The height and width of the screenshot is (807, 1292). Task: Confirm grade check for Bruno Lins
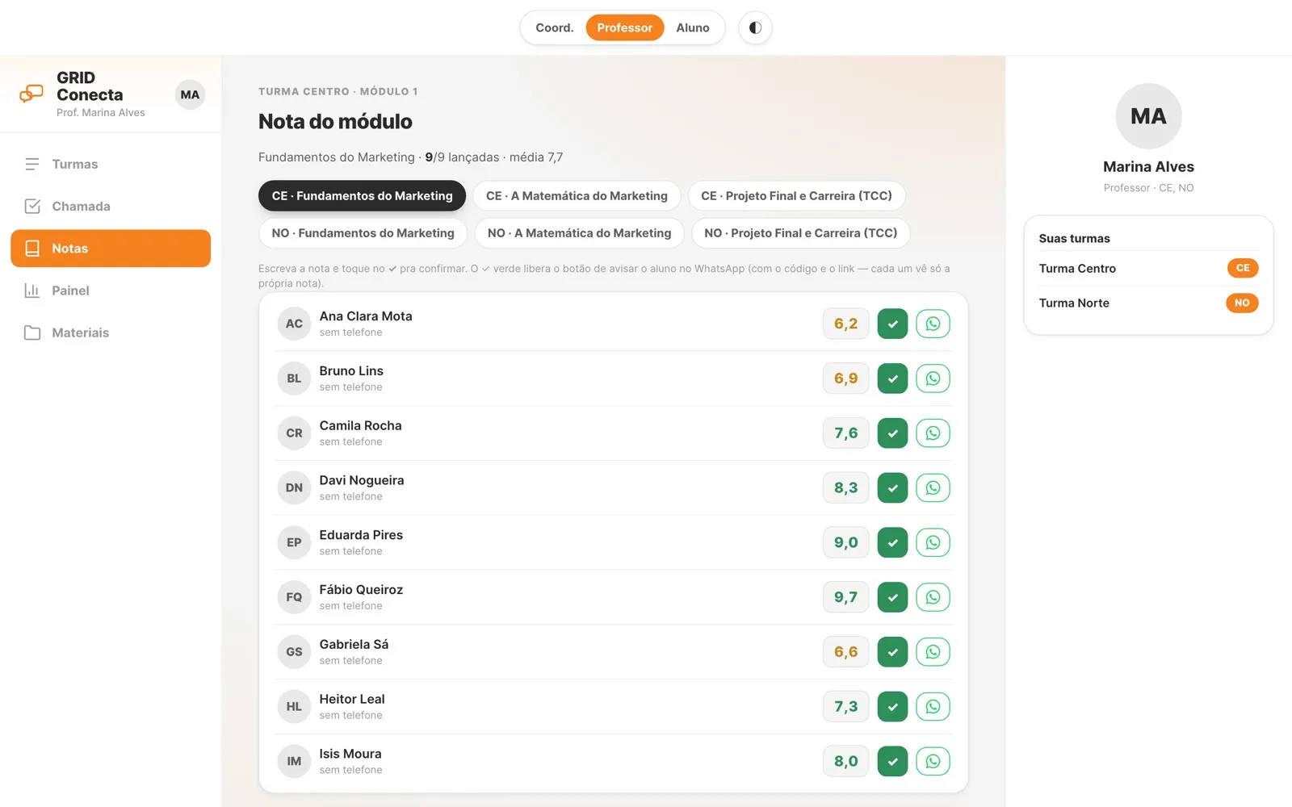[892, 378]
